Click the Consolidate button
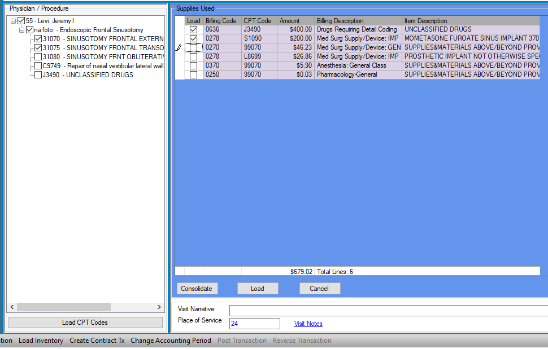Screen dimensions: 548x349 point(197,289)
